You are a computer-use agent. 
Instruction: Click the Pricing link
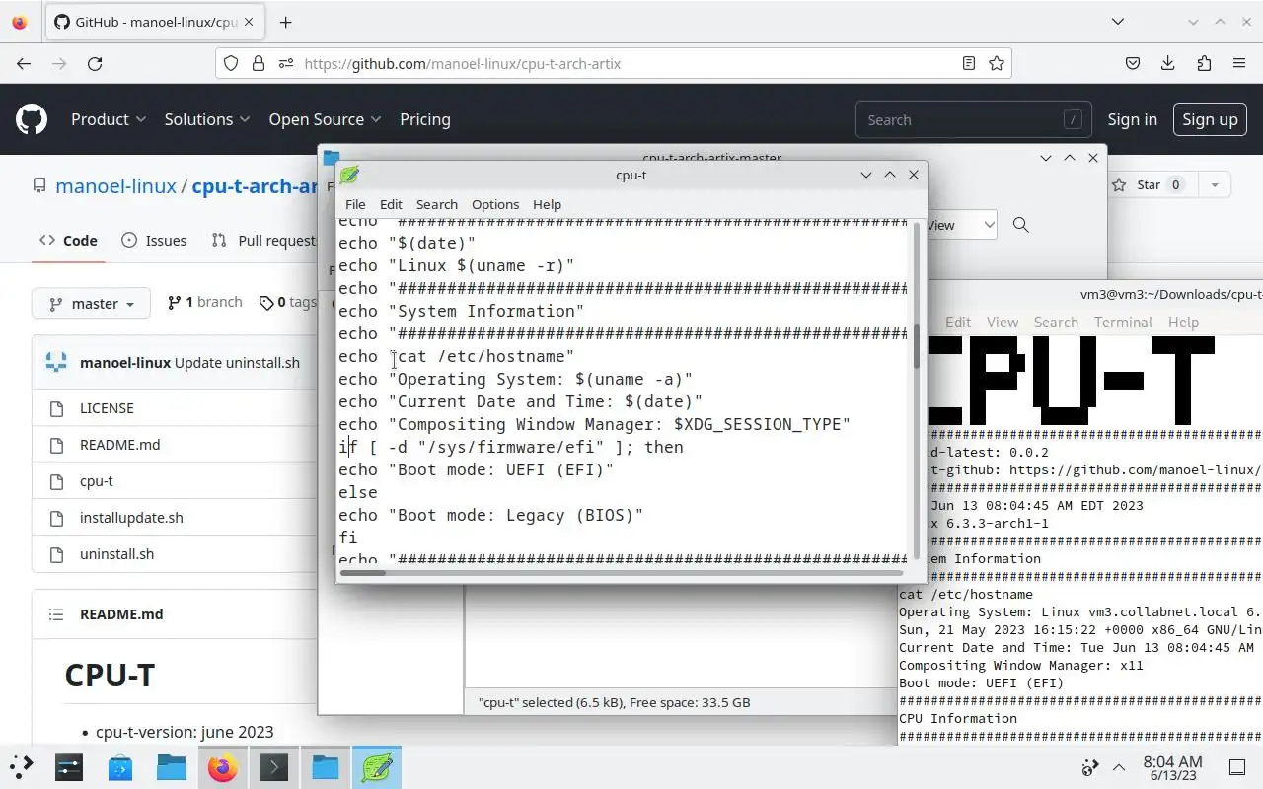point(425,119)
